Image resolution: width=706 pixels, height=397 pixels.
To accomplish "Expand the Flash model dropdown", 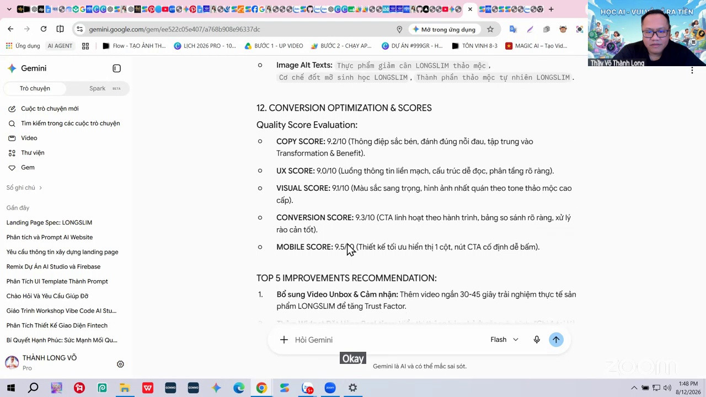I will 504,340.
